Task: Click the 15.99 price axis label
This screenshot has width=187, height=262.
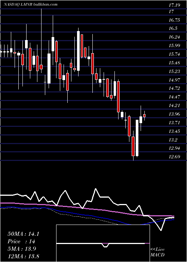Action: point(174,45)
